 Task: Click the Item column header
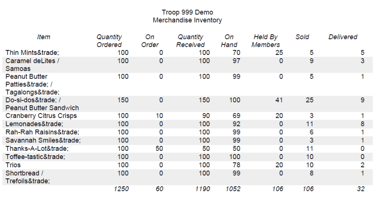pyautogui.click(x=44, y=37)
